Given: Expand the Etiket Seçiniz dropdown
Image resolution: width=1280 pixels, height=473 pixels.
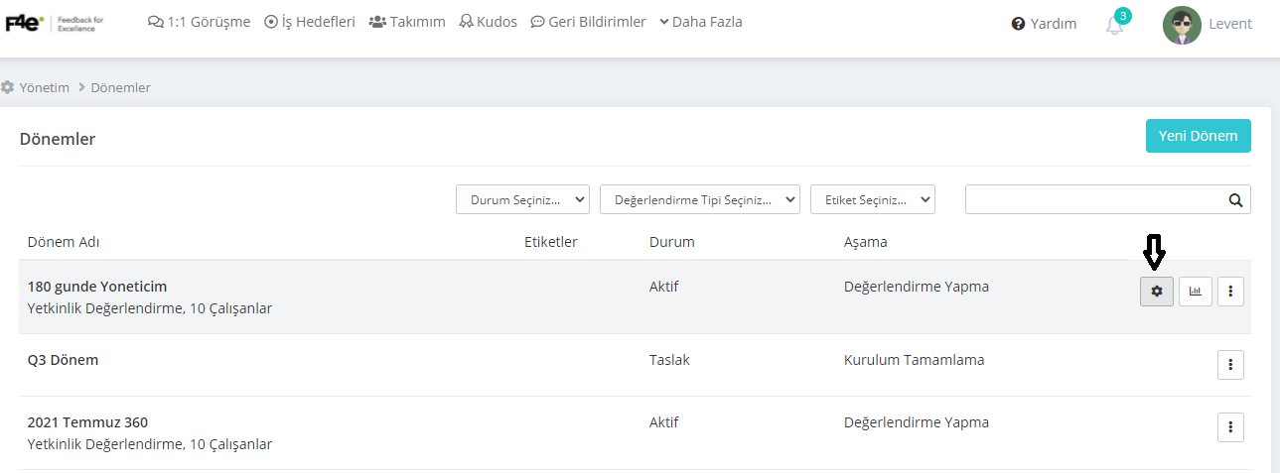Looking at the screenshot, I should [x=873, y=199].
